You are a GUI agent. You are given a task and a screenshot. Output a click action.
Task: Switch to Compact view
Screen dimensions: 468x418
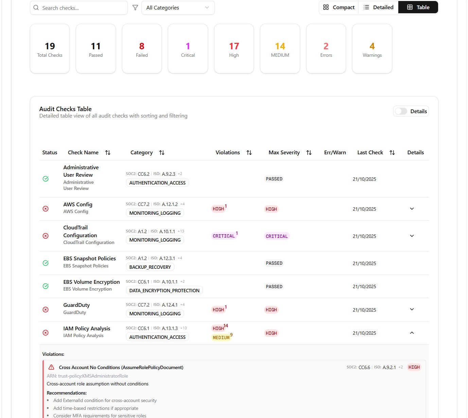pyautogui.click(x=339, y=7)
